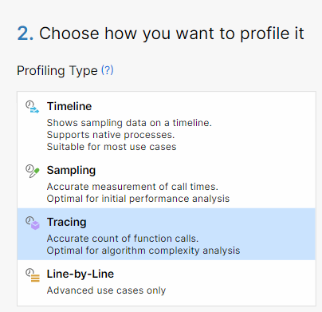Click 'Shows sampling data on a timeline' text
The width and height of the screenshot is (322, 312).
click(129, 123)
